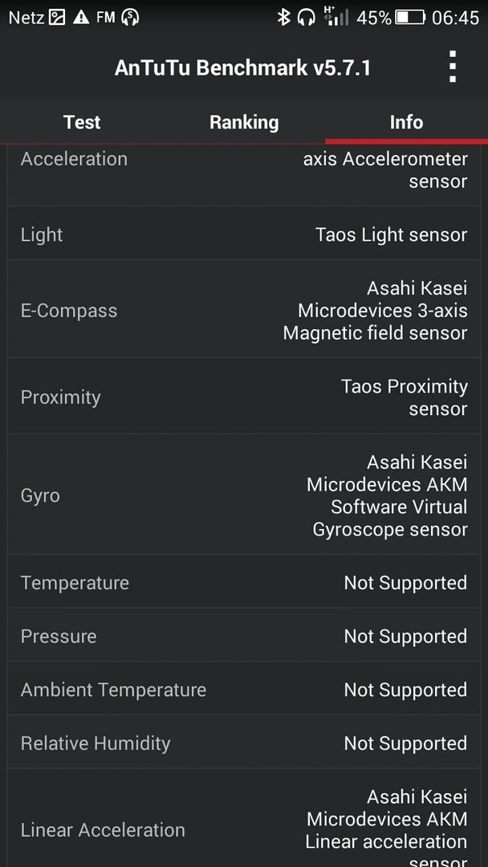Tap the mobile signal strength icon

tap(336, 16)
